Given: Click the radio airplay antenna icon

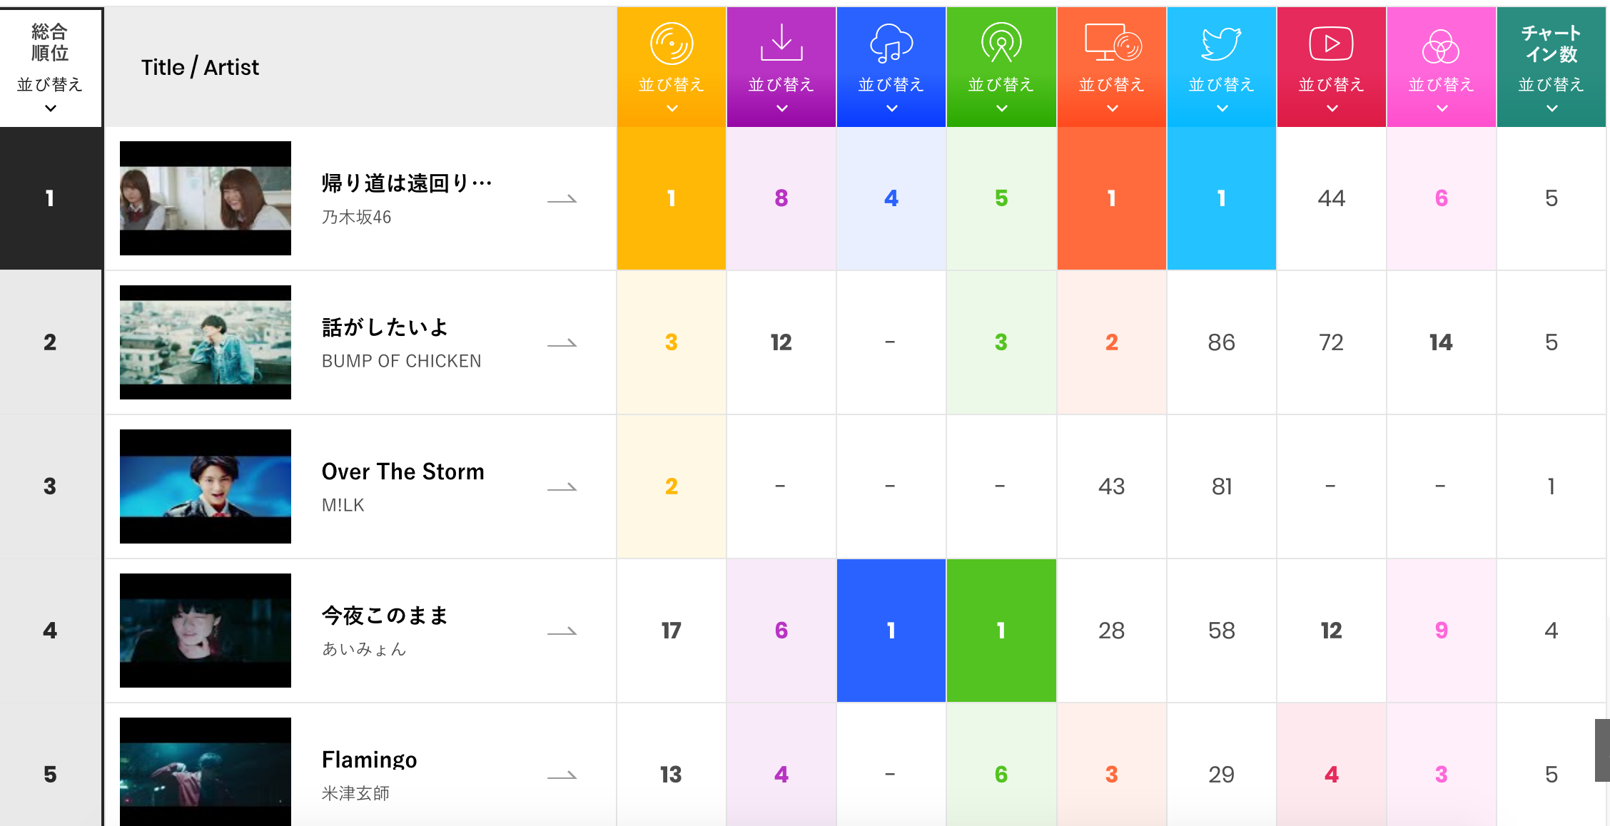Looking at the screenshot, I should (x=1001, y=44).
